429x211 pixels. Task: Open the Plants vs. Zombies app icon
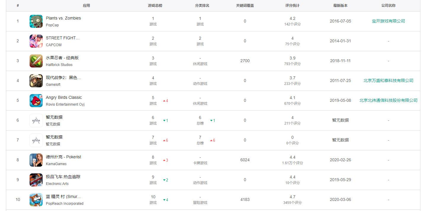click(36, 21)
